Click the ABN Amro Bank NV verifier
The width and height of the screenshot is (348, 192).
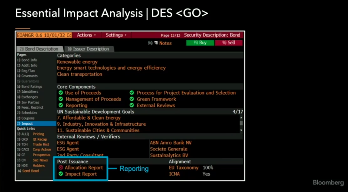(x=171, y=143)
